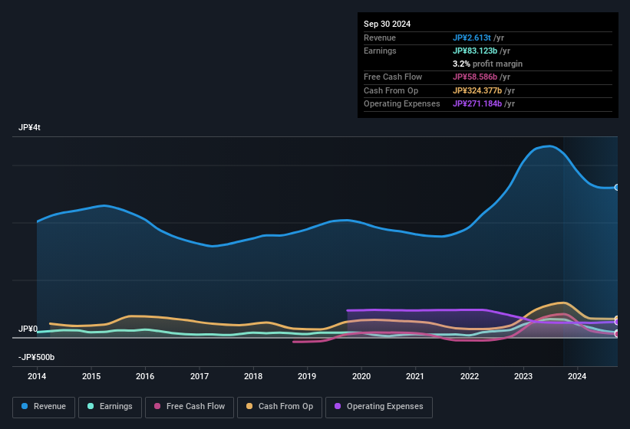Image resolution: width=630 pixels, height=429 pixels.
Task: Click the 3.2% profit margin text
Action: pos(487,64)
